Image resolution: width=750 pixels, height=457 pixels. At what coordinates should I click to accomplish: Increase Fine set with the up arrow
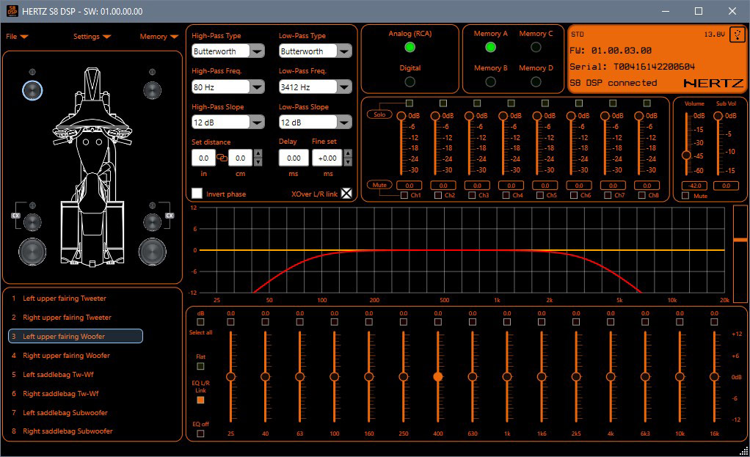tap(348, 153)
